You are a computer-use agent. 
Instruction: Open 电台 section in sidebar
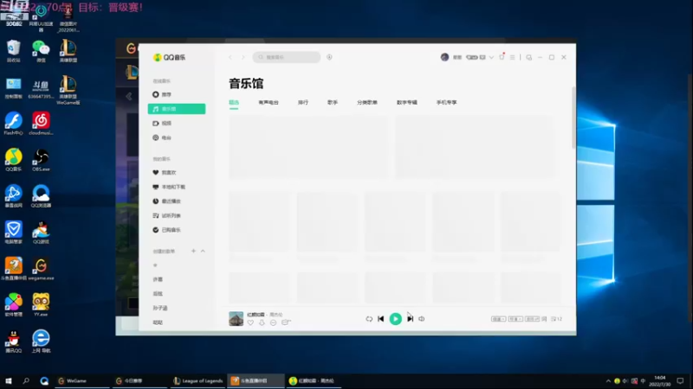162,137
